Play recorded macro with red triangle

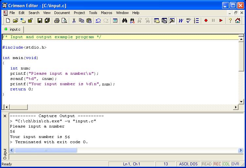(221, 21)
